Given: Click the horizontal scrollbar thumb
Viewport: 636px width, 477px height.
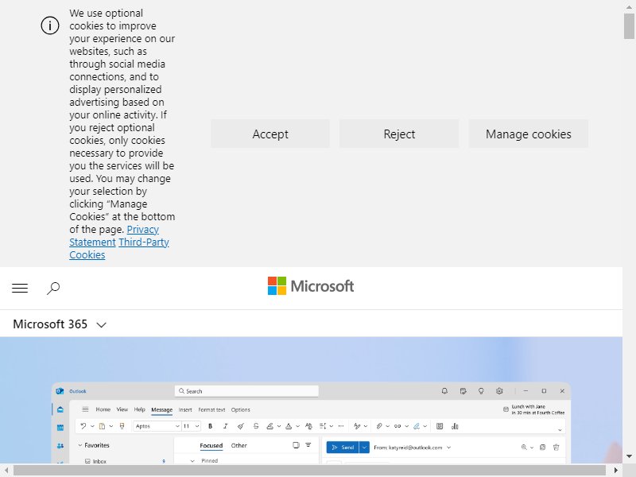Looking at the screenshot, I should 309,471.
